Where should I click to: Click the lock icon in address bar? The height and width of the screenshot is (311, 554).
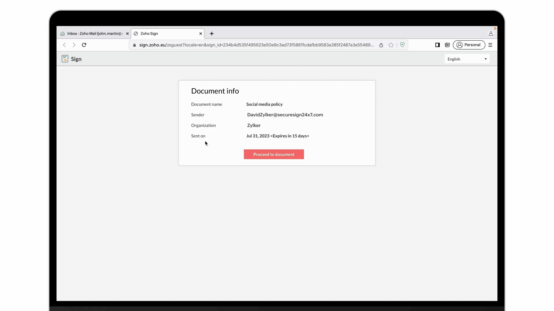[134, 45]
